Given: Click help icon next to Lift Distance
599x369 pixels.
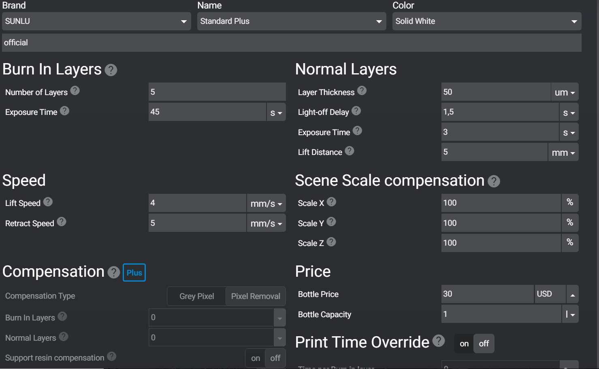Looking at the screenshot, I should [350, 151].
